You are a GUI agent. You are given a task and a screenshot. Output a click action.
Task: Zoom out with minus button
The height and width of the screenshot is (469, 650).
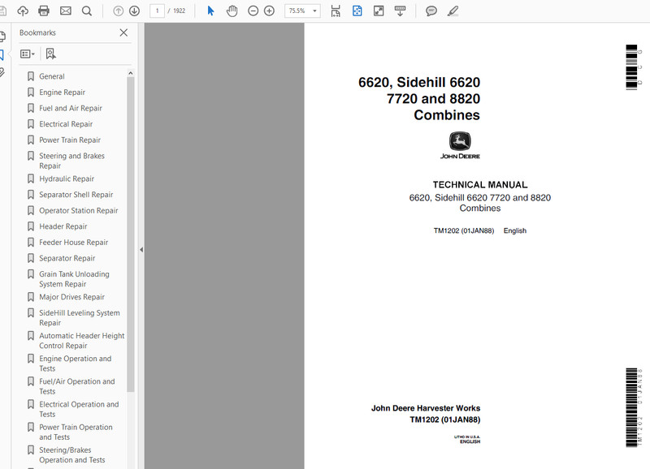point(253,11)
